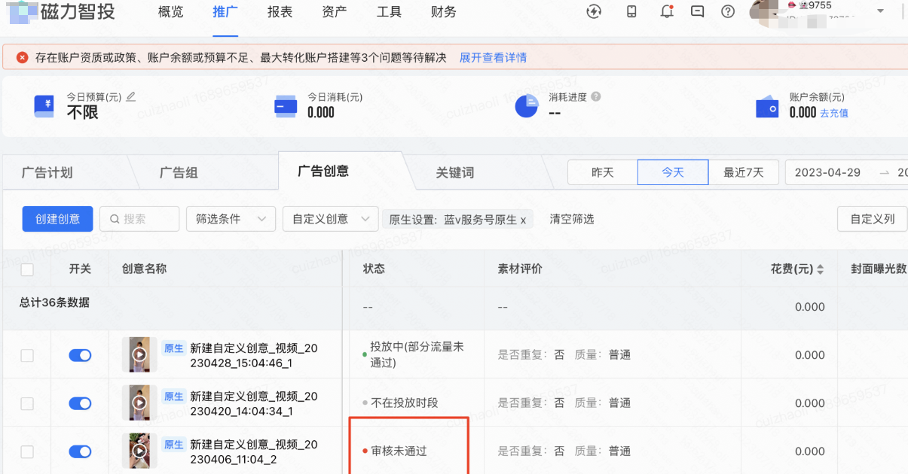Click the 创建创意 button
This screenshot has height=474, width=908.
57,218
